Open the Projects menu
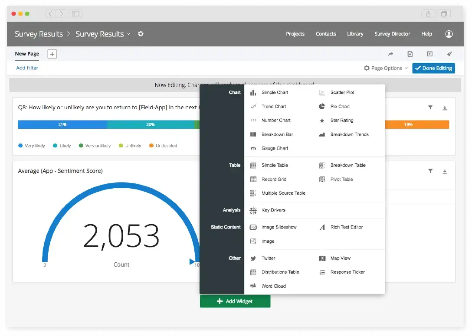The width and height of the screenshot is (472, 336). point(295,34)
